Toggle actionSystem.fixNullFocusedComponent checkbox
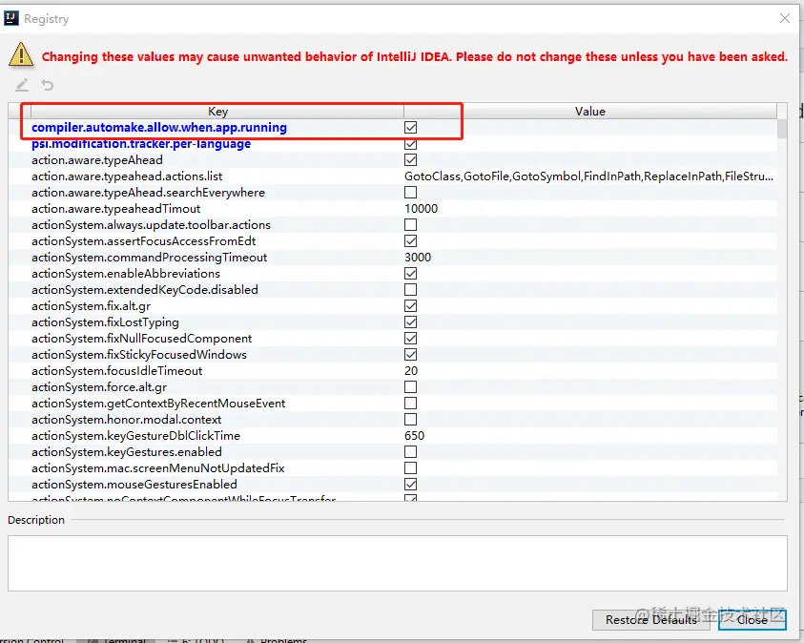The image size is (804, 643). pyautogui.click(x=410, y=339)
